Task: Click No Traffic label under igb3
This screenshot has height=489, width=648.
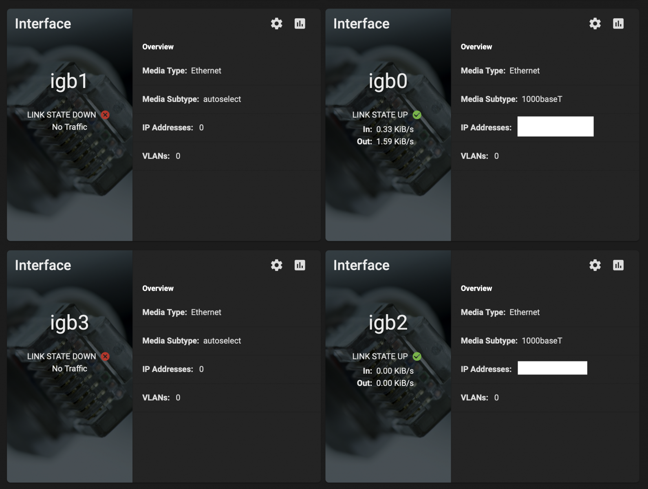Action: 70,369
